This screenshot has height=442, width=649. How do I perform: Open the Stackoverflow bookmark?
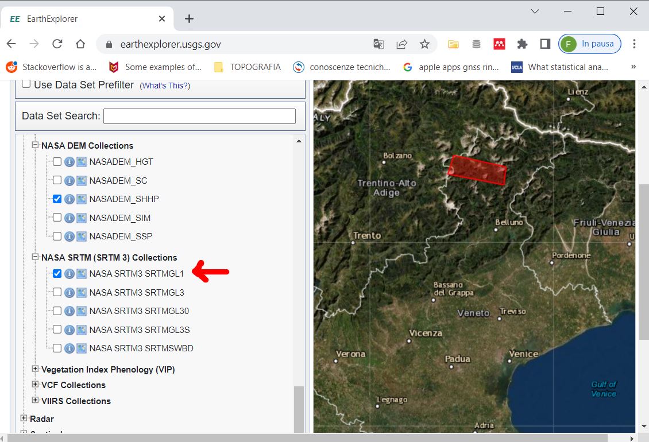[x=51, y=67]
